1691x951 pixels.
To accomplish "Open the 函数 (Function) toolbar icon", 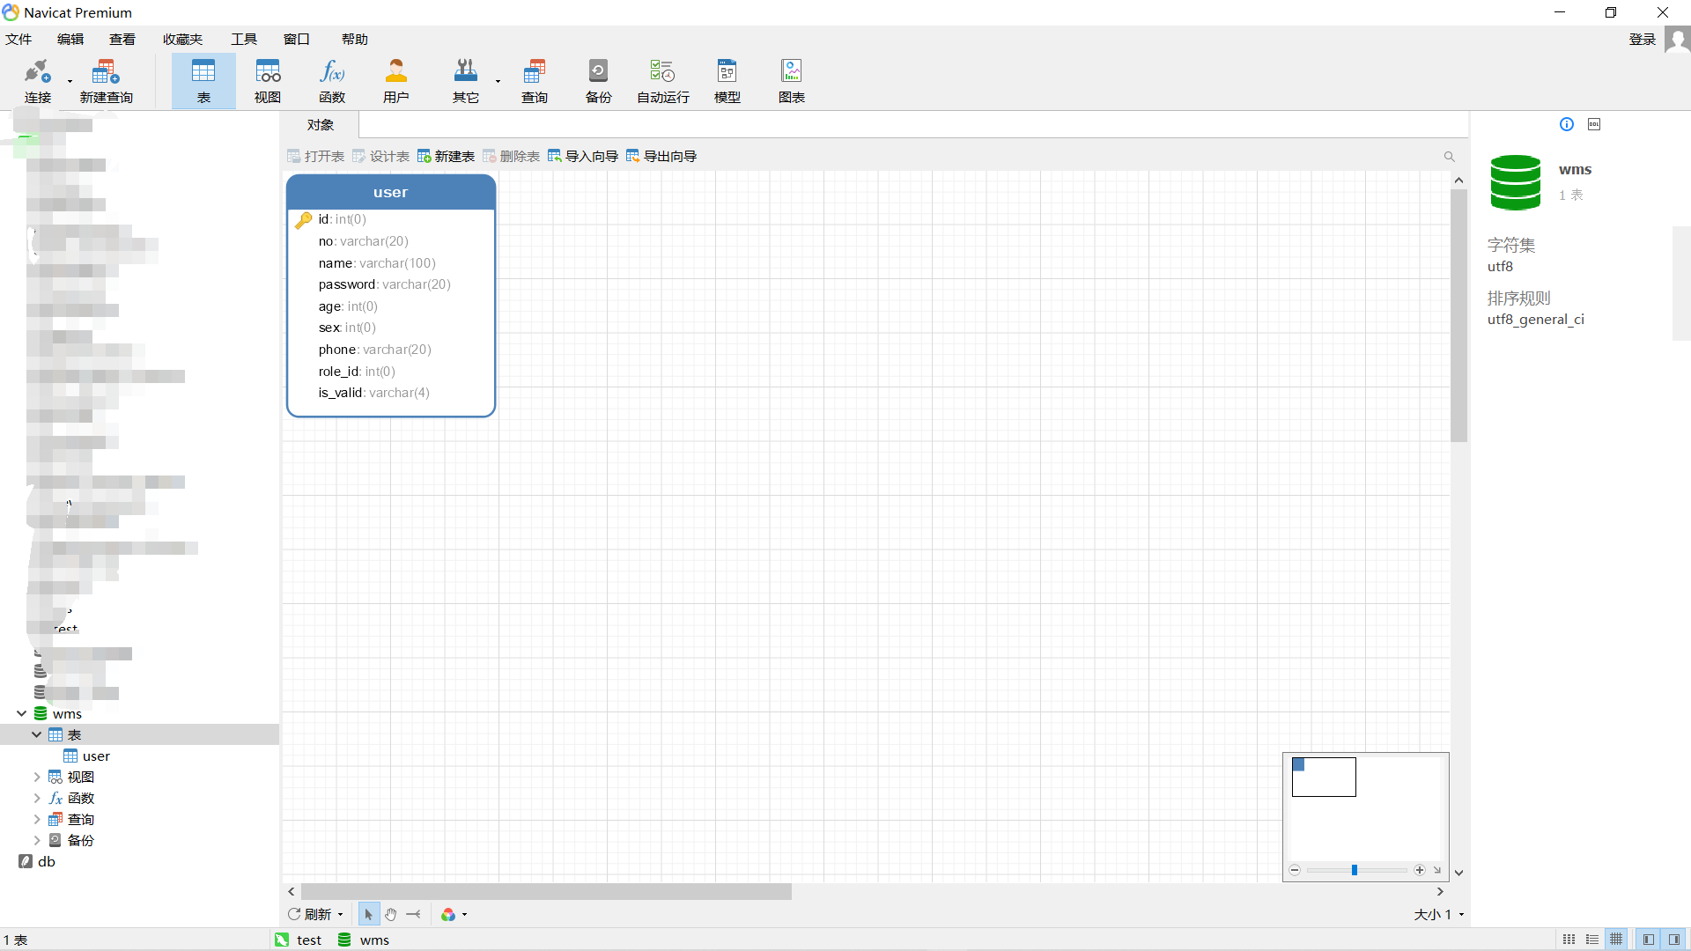I will click(332, 81).
